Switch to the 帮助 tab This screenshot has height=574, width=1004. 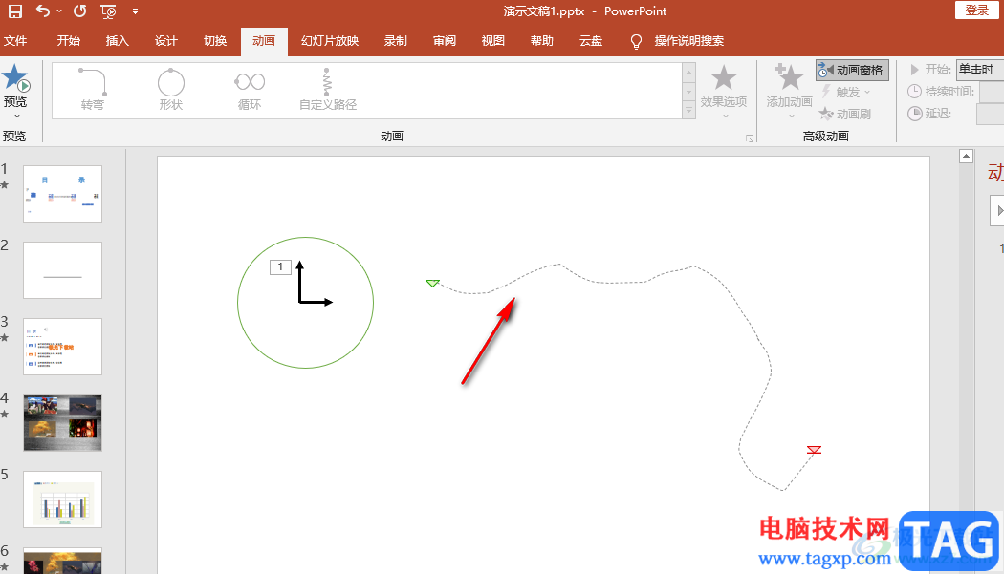[542, 41]
